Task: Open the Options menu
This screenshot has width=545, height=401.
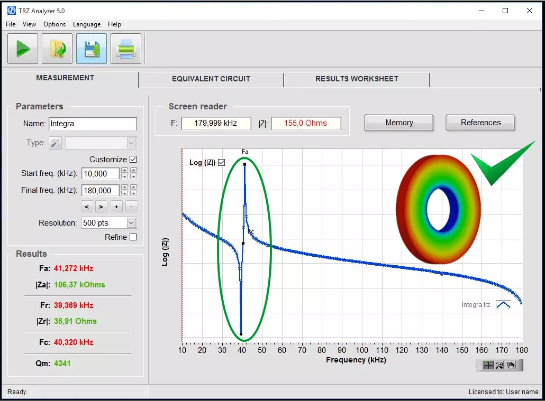Action: (x=54, y=24)
